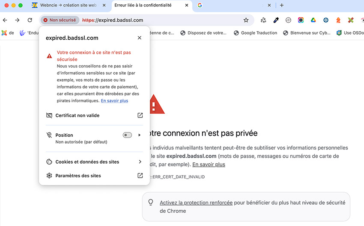The height and width of the screenshot is (226, 364).
Task: Click the expired.badssl.com popup heading
Action: [x=72, y=38]
